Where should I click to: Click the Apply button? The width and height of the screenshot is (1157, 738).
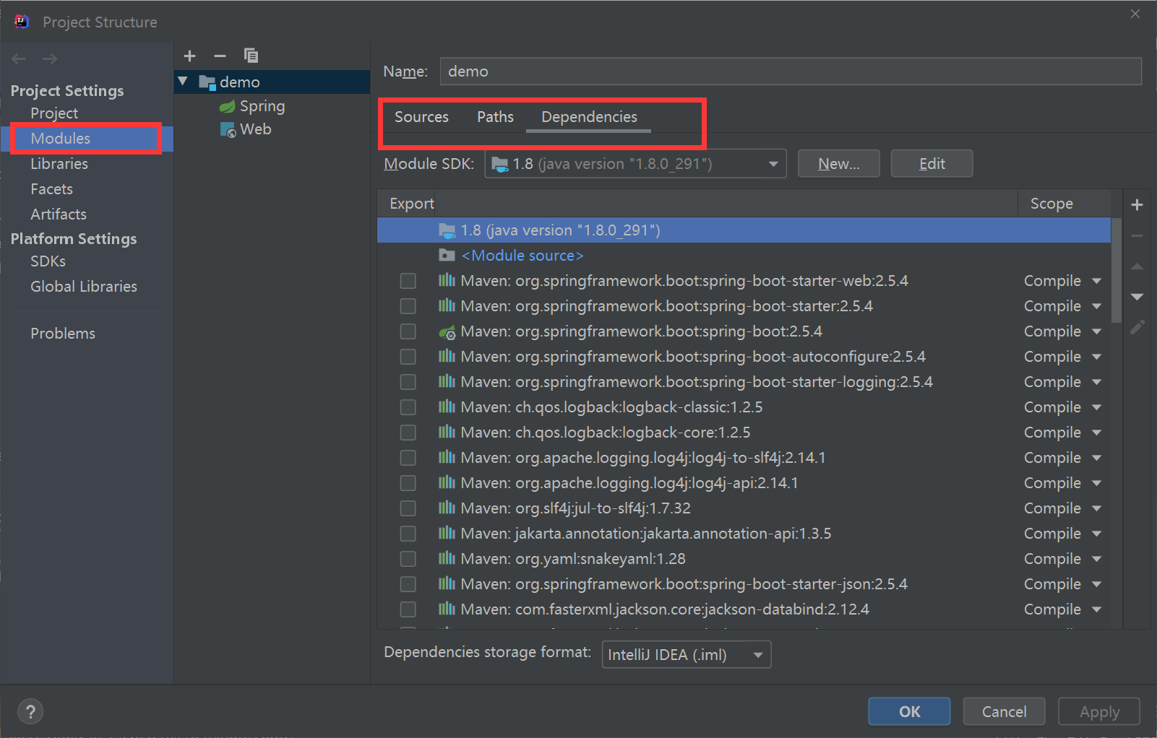click(1099, 711)
